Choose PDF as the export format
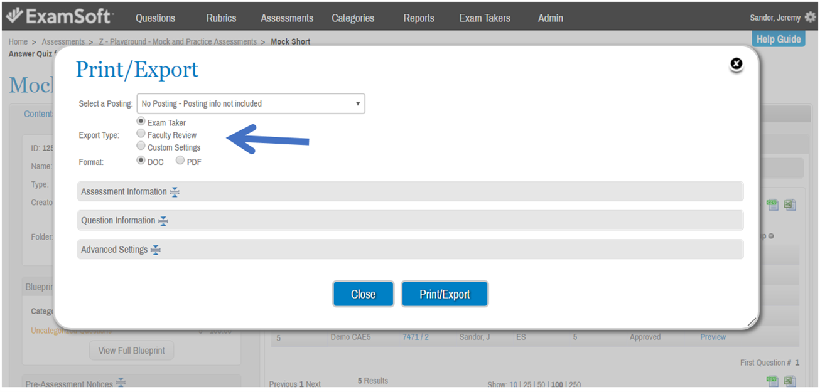The width and height of the screenshot is (820, 392). (180, 161)
